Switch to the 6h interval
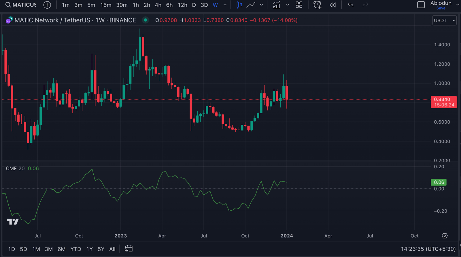Image resolution: width=461 pixels, height=257 pixels. [169, 5]
